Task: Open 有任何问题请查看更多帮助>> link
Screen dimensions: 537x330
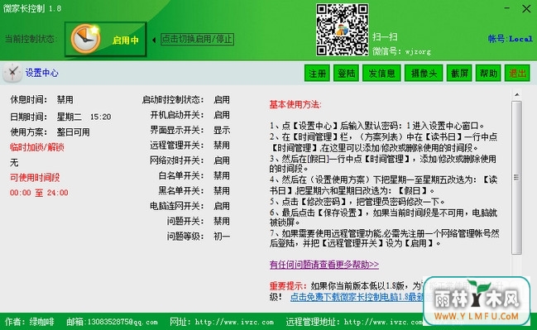Action: [324, 265]
